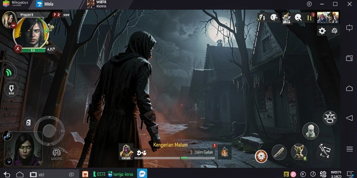Tap the back triangle on right sidebar

[x=349, y=118]
